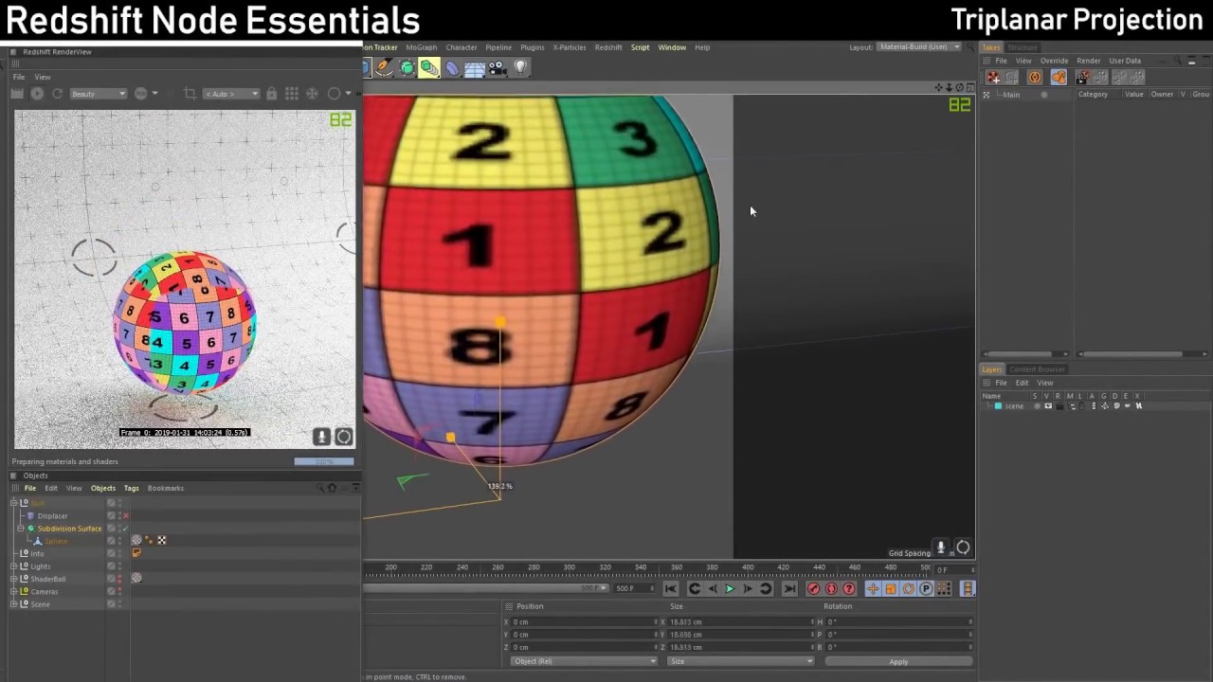Toggle the Position keyframe move icon

point(873,589)
